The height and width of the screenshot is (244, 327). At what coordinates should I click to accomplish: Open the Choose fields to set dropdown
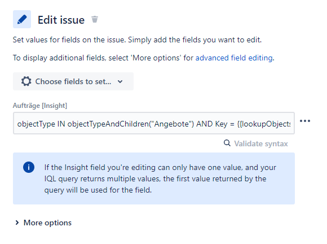click(73, 81)
